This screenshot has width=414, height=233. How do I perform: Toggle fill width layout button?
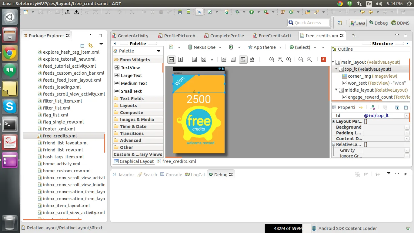point(172,59)
